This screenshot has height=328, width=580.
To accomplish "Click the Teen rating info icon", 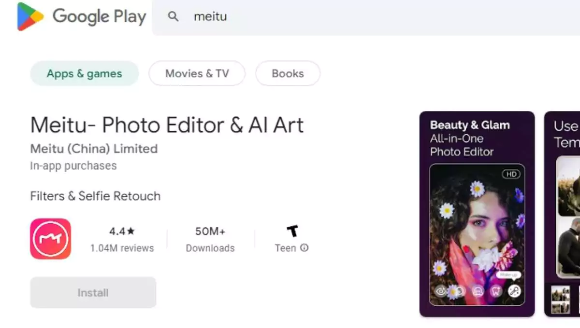I will 304,248.
